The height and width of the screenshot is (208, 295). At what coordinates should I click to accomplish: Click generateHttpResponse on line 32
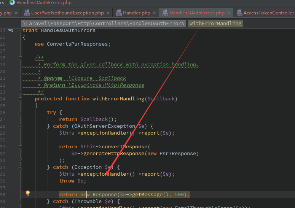114,154
